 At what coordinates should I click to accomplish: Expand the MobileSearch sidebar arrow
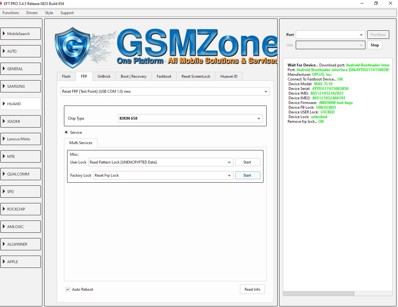point(4,34)
